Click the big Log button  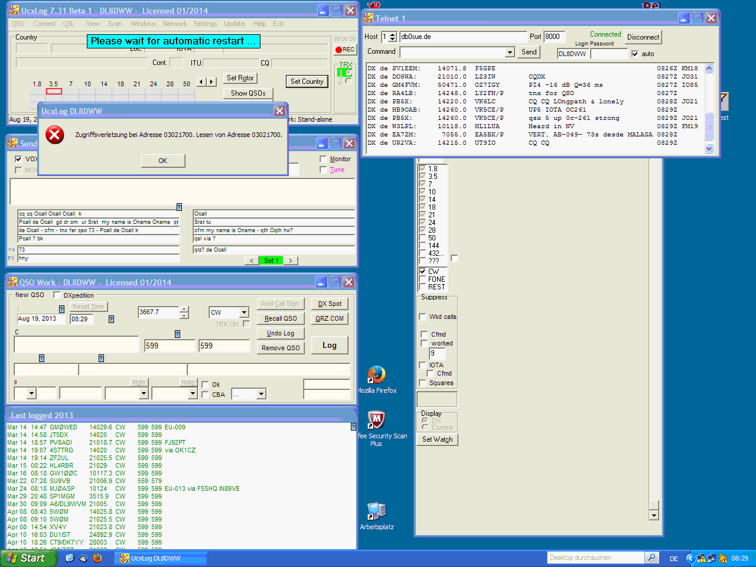click(330, 346)
